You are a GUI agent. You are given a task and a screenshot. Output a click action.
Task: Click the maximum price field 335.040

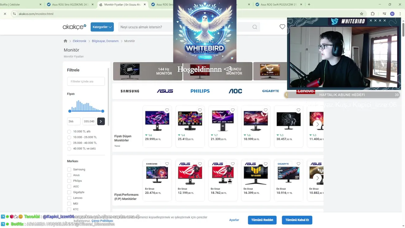pyautogui.click(x=89, y=121)
